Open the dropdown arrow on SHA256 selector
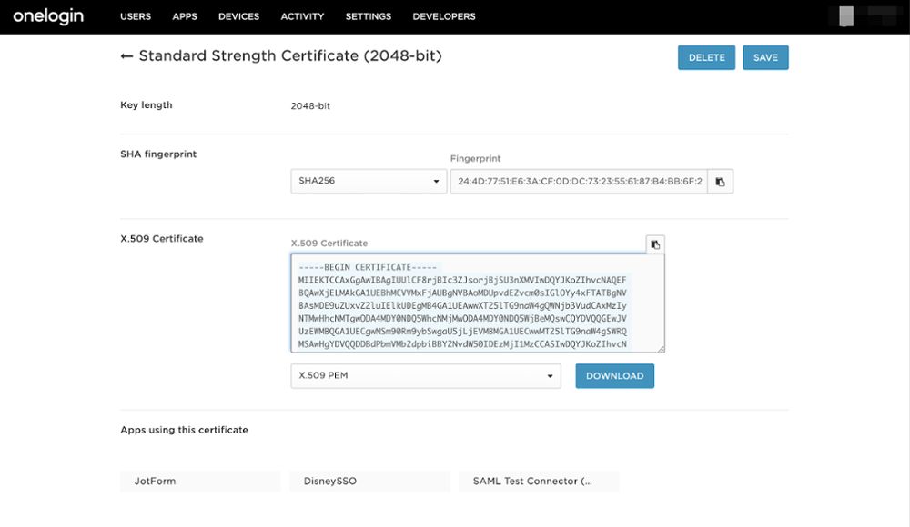Viewport: 910px width, 527px height. tap(435, 181)
